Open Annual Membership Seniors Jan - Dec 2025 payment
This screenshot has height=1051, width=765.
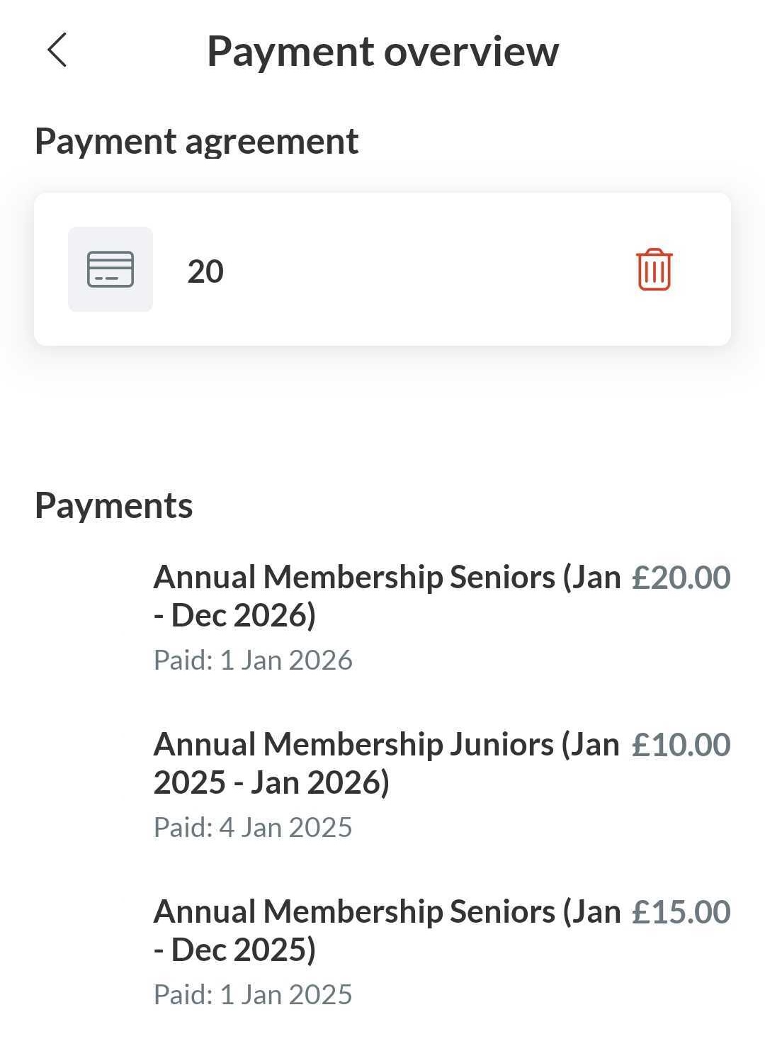(386, 931)
